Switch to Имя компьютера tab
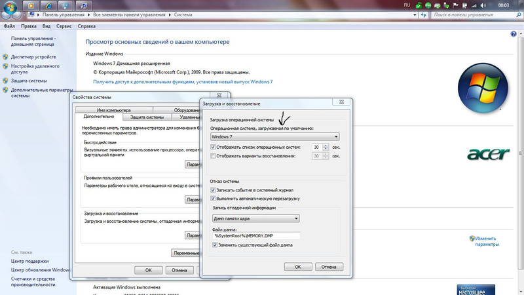Image resolution: width=524 pixels, height=295 pixels. click(x=114, y=110)
